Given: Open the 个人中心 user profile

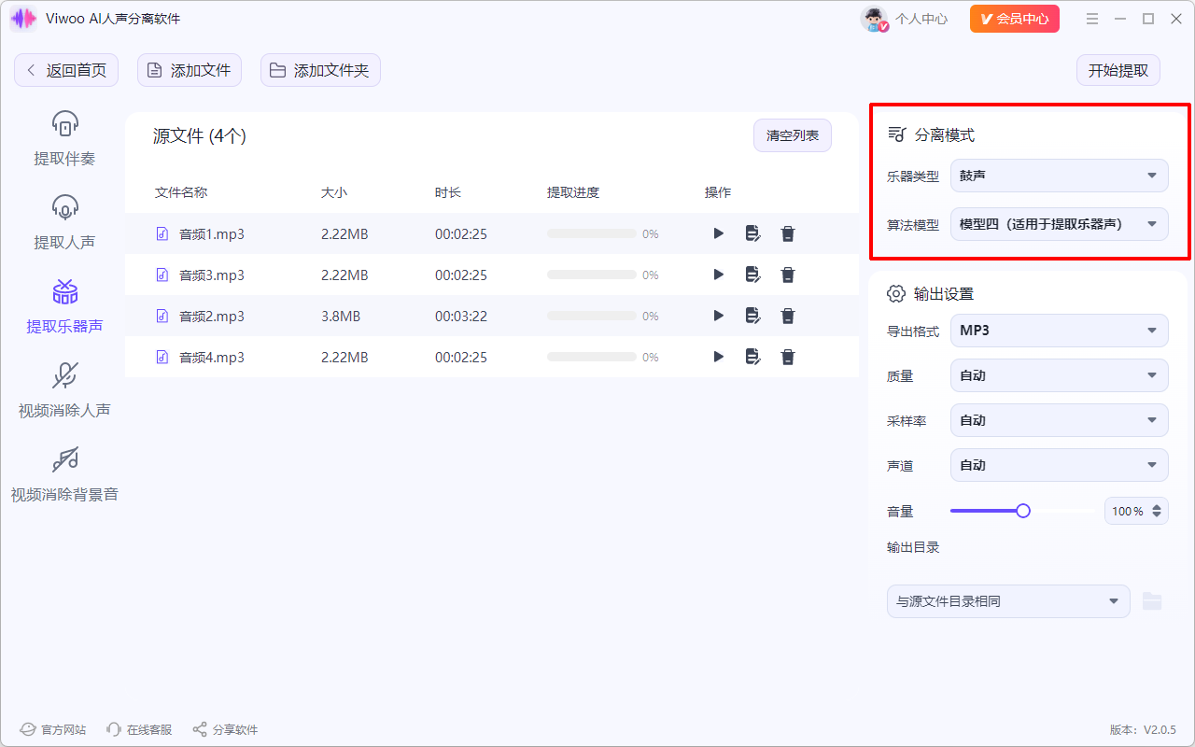Looking at the screenshot, I should pyautogui.click(x=904, y=19).
